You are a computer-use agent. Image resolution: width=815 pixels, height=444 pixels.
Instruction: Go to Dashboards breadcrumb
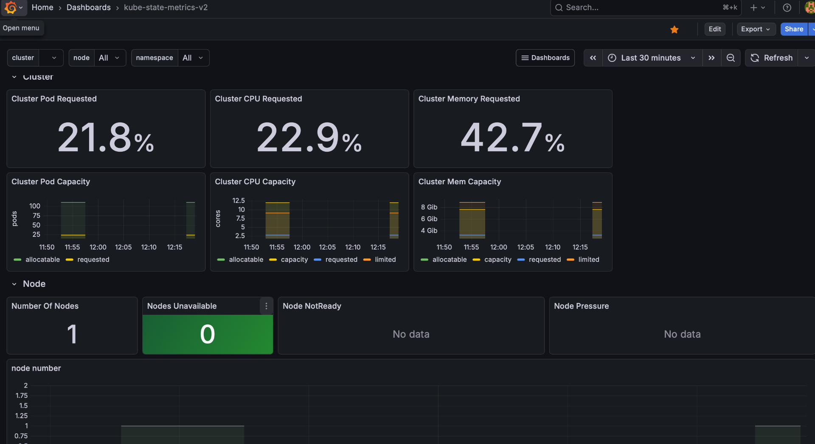point(88,8)
